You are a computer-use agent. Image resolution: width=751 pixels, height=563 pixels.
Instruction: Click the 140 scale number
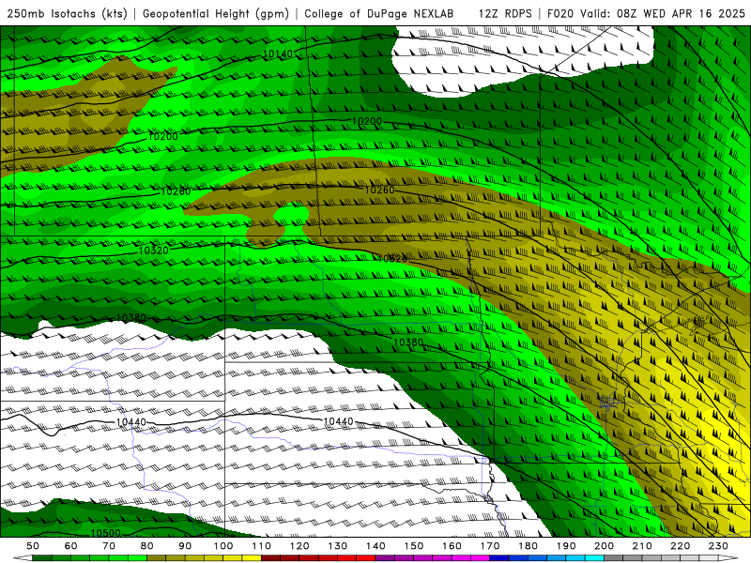[x=375, y=546]
